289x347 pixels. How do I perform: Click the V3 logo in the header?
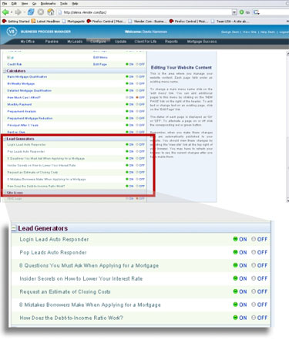pos(12,32)
